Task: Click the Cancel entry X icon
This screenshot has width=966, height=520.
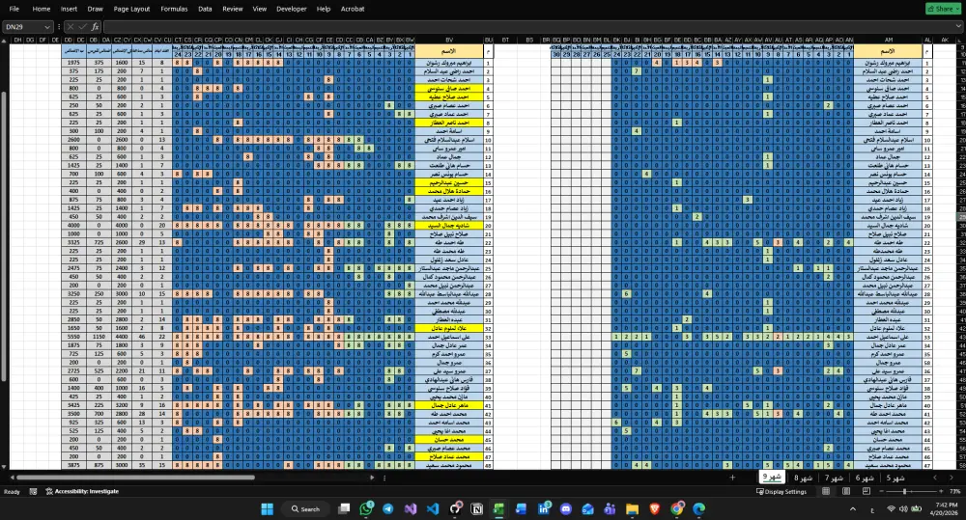Action: tap(71, 26)
